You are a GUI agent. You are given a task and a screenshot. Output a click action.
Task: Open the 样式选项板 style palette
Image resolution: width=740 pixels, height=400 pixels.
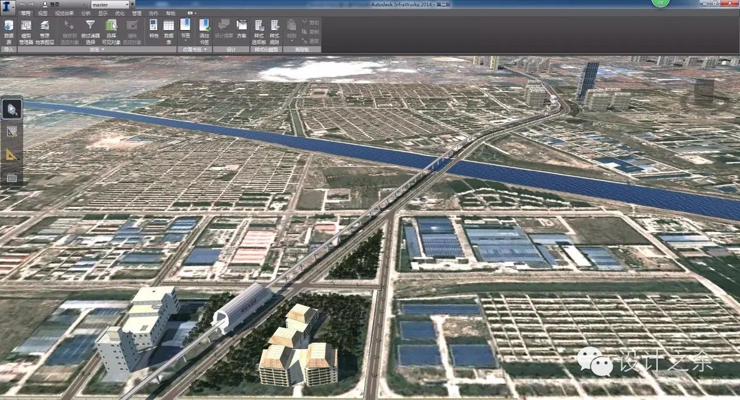(x=259, y=30)
